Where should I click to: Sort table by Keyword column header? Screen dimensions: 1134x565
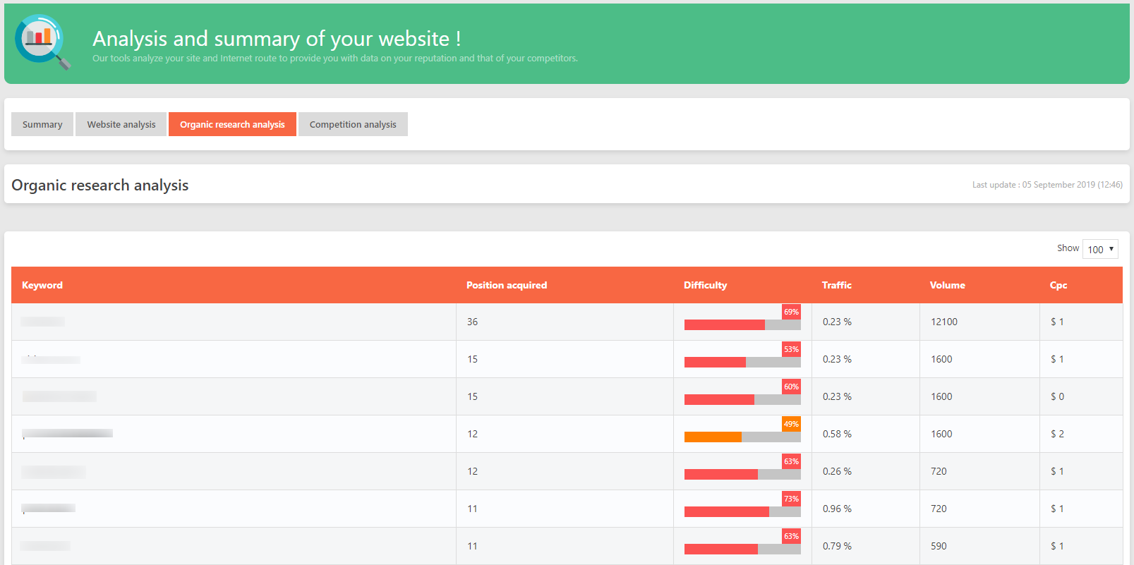(42, 285)
